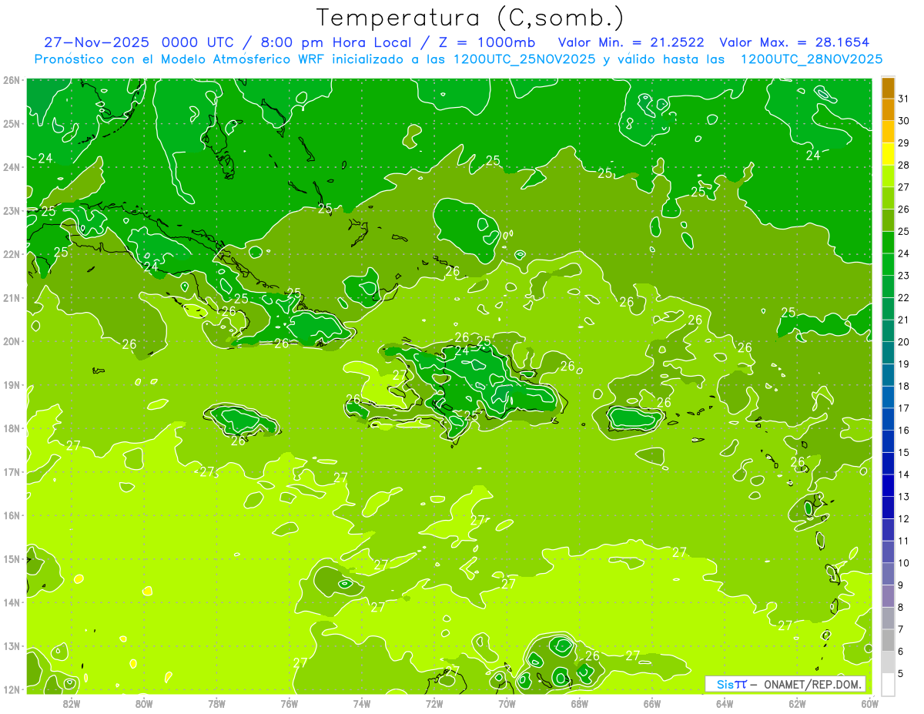Click the 21N latitude axis label
The width and height of the screenshot is (924, 714).
click(12, 297)
